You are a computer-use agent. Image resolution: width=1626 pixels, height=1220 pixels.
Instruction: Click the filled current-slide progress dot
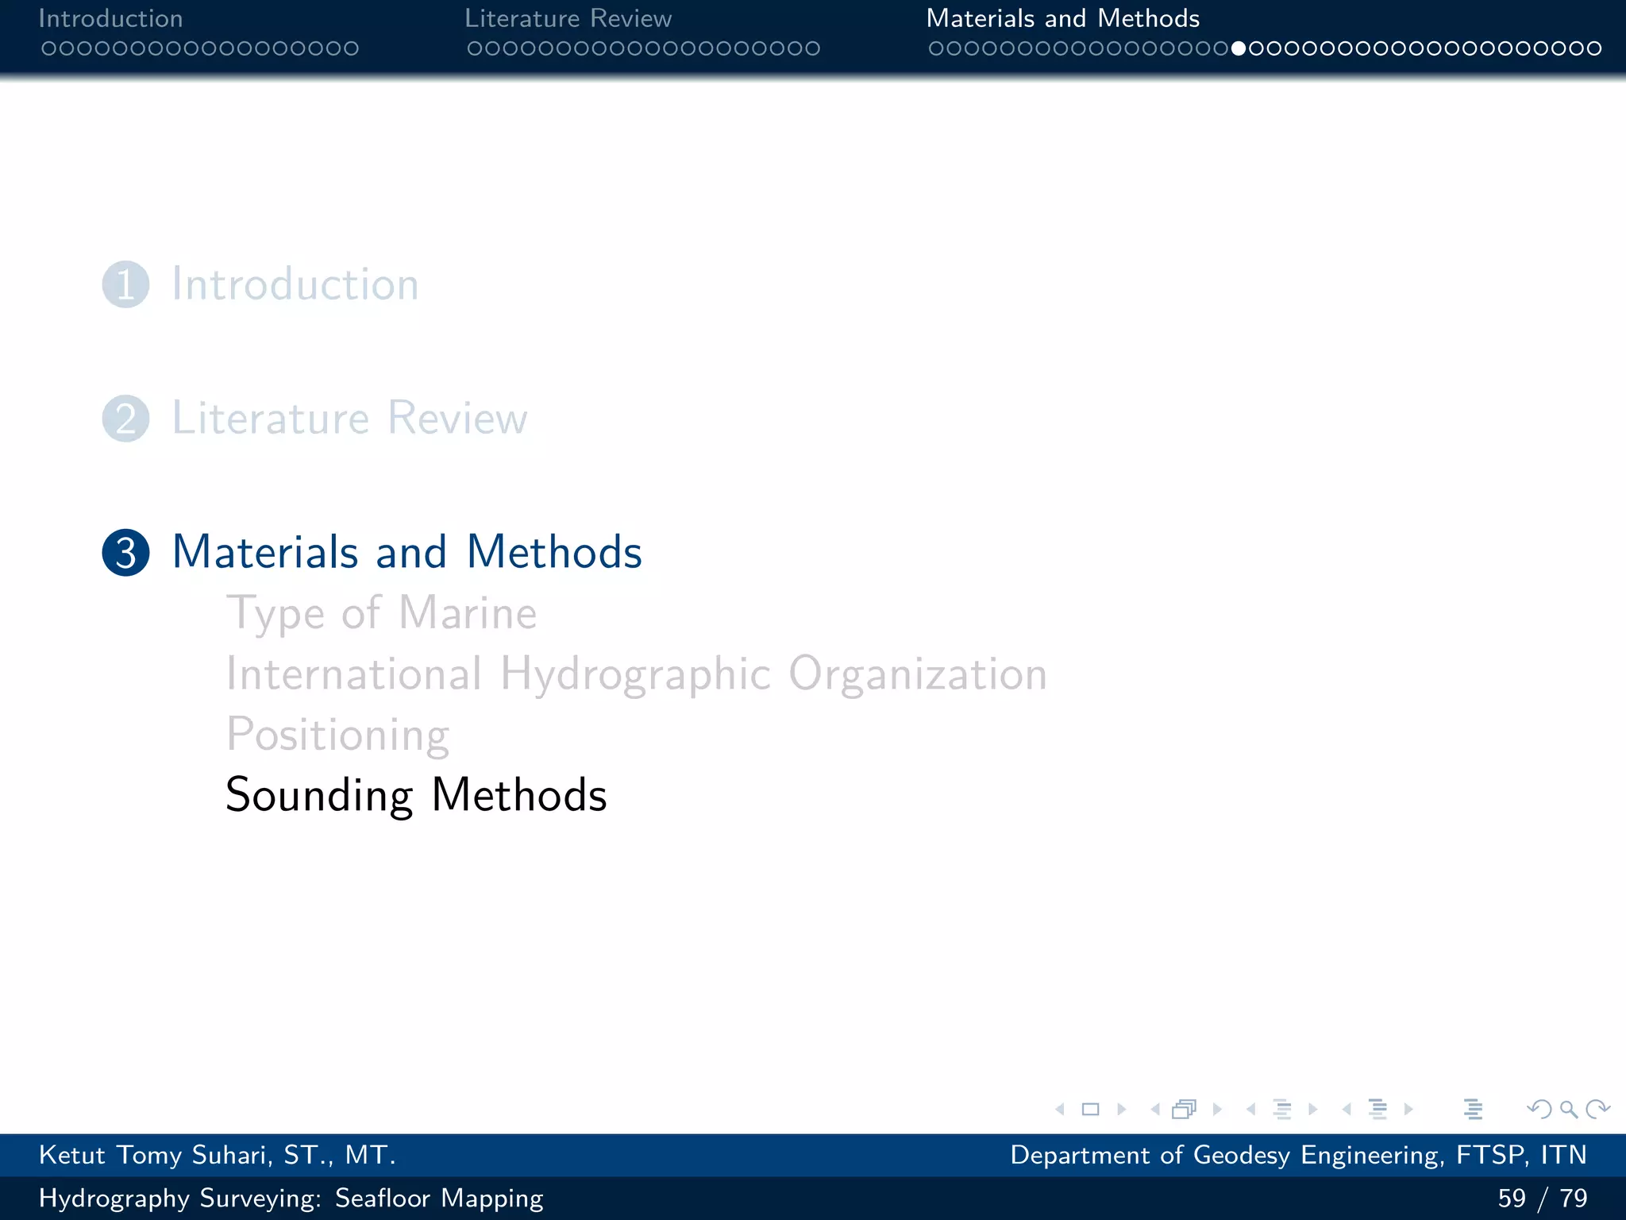click(1239, 48)
